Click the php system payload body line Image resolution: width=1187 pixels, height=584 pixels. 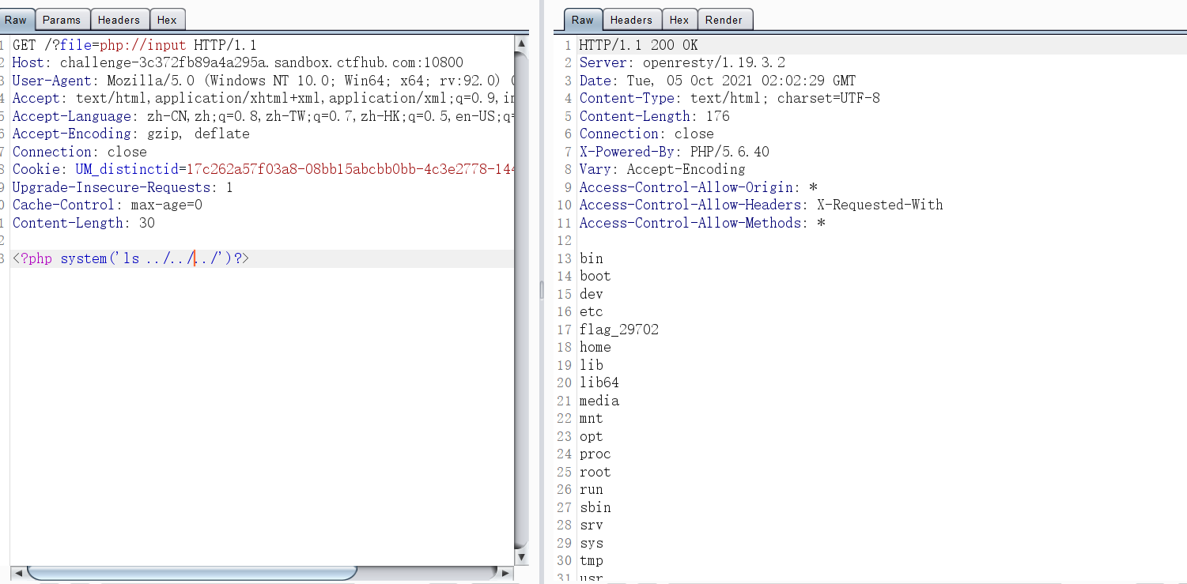(x=131, y=258)
